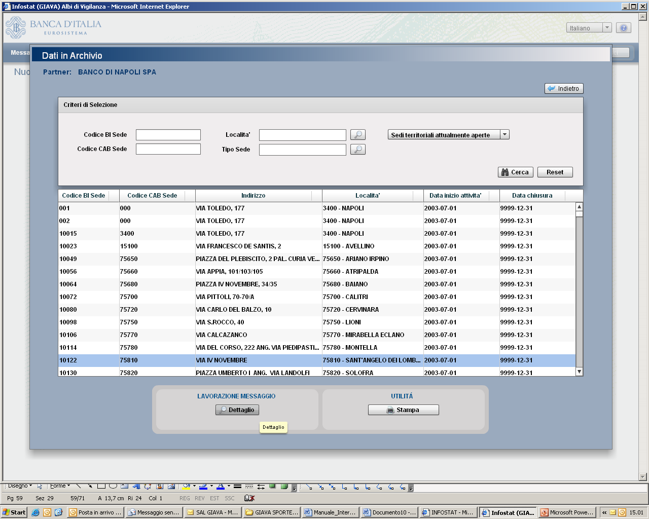
Task: Open the Italiano language dropdown
Action: 607,28
